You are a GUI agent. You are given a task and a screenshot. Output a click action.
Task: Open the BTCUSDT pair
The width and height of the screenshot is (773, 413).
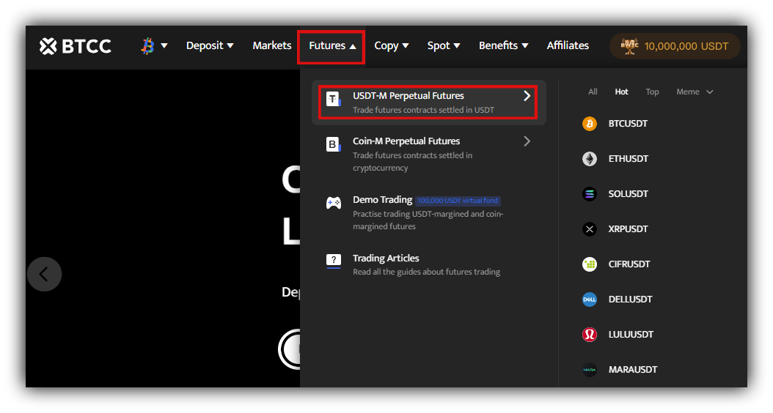click(x=628, y=124)
